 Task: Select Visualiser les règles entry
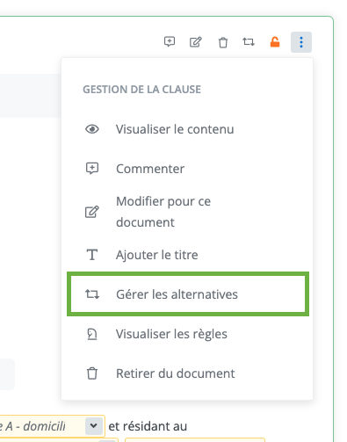pyautogui.click(x=187, y=334)
